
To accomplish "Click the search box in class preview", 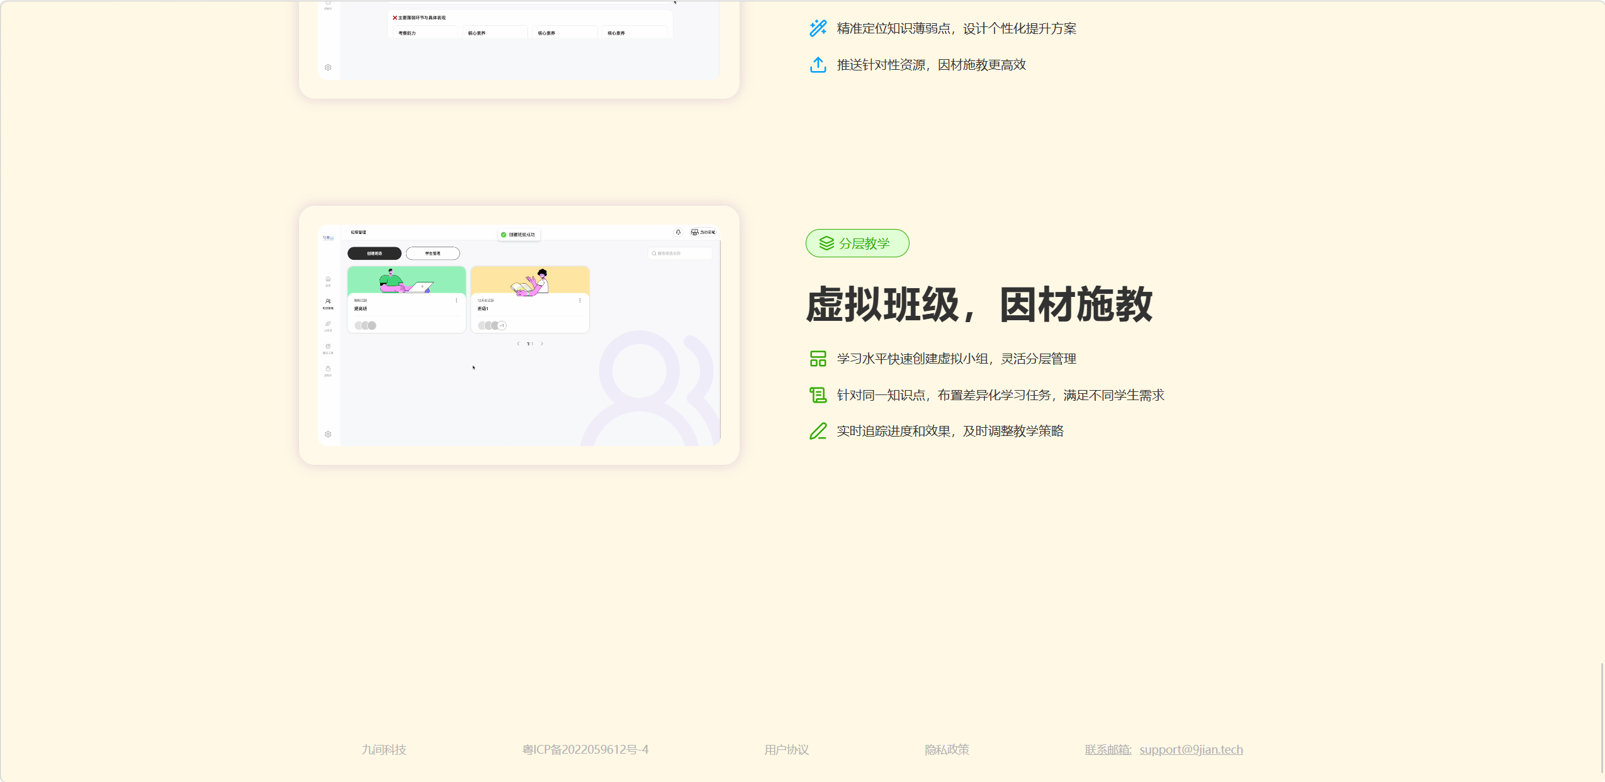I will point(680,254).
